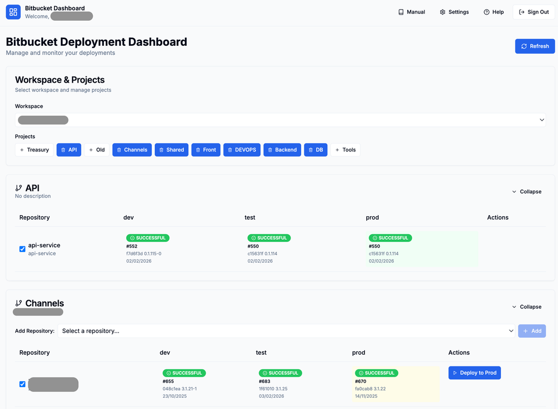The image size is (558, 409).
Task: Click the plus icon on Tools chip
Action: click(337, 150)
